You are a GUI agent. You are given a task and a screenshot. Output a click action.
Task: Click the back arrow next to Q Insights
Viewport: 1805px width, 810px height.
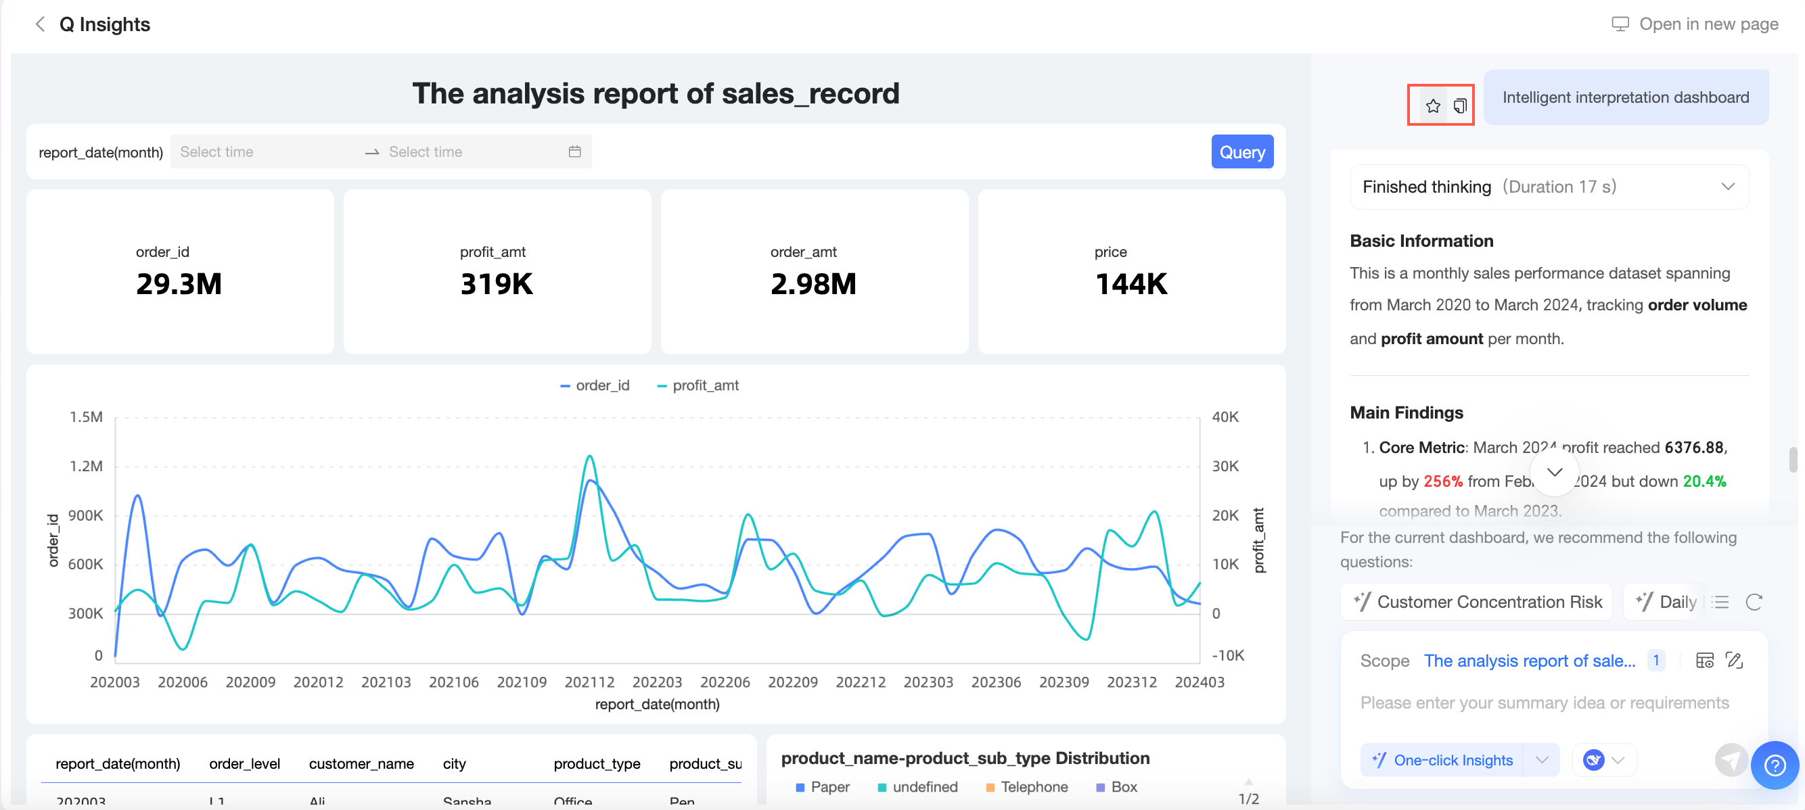(x=40, y=24)
